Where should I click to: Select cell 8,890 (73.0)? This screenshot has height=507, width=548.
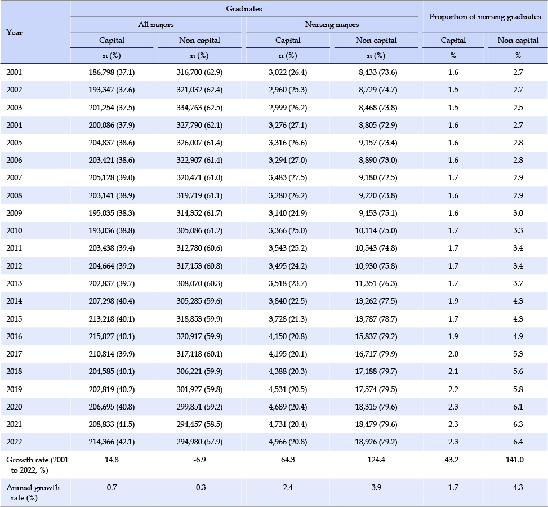tap(378, 160)
